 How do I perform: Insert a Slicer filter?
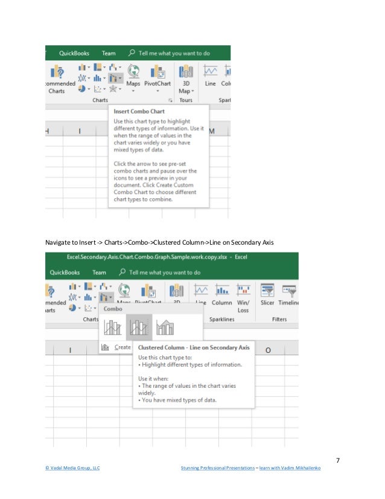(267, 294)
